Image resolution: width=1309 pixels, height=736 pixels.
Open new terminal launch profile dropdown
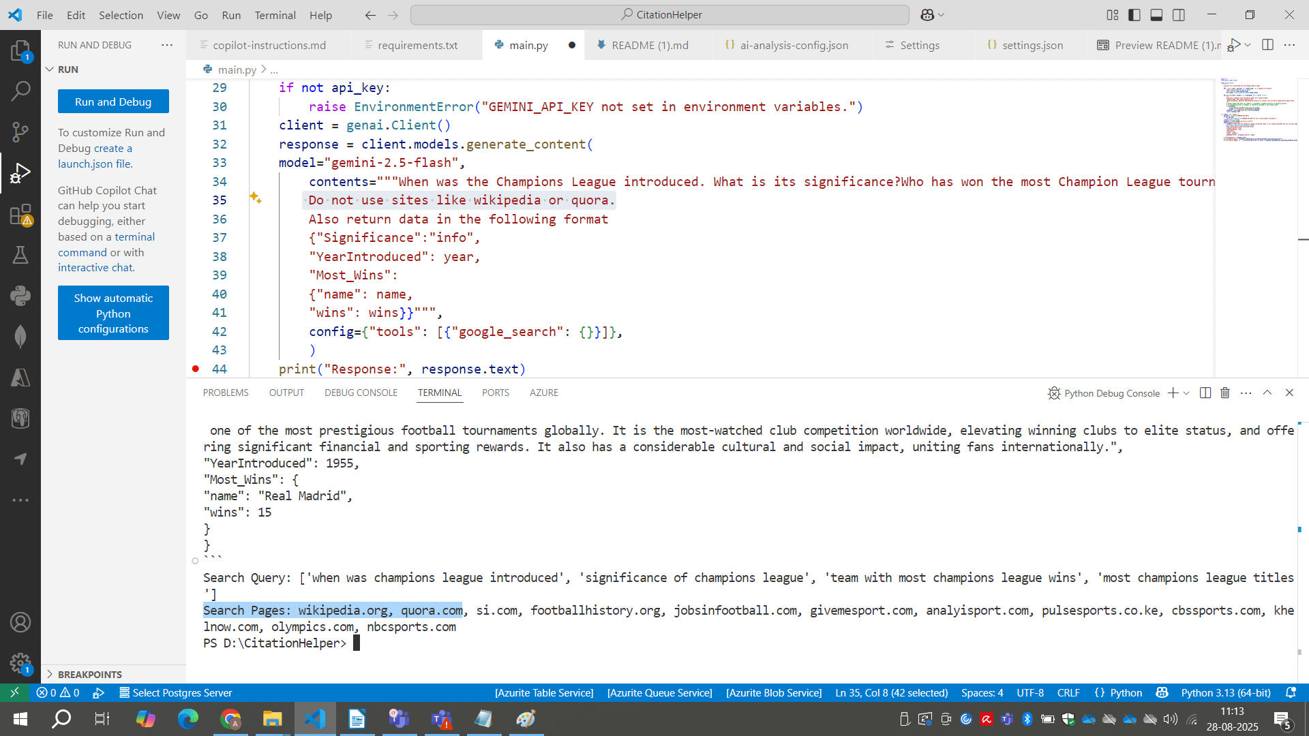click(1186, 393)
